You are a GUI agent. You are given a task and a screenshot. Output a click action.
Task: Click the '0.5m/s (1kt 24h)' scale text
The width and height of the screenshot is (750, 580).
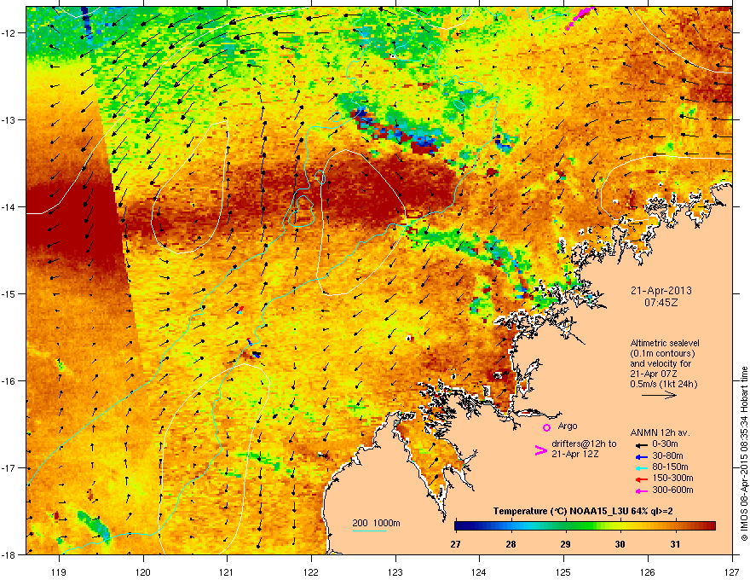pos(663,384)
